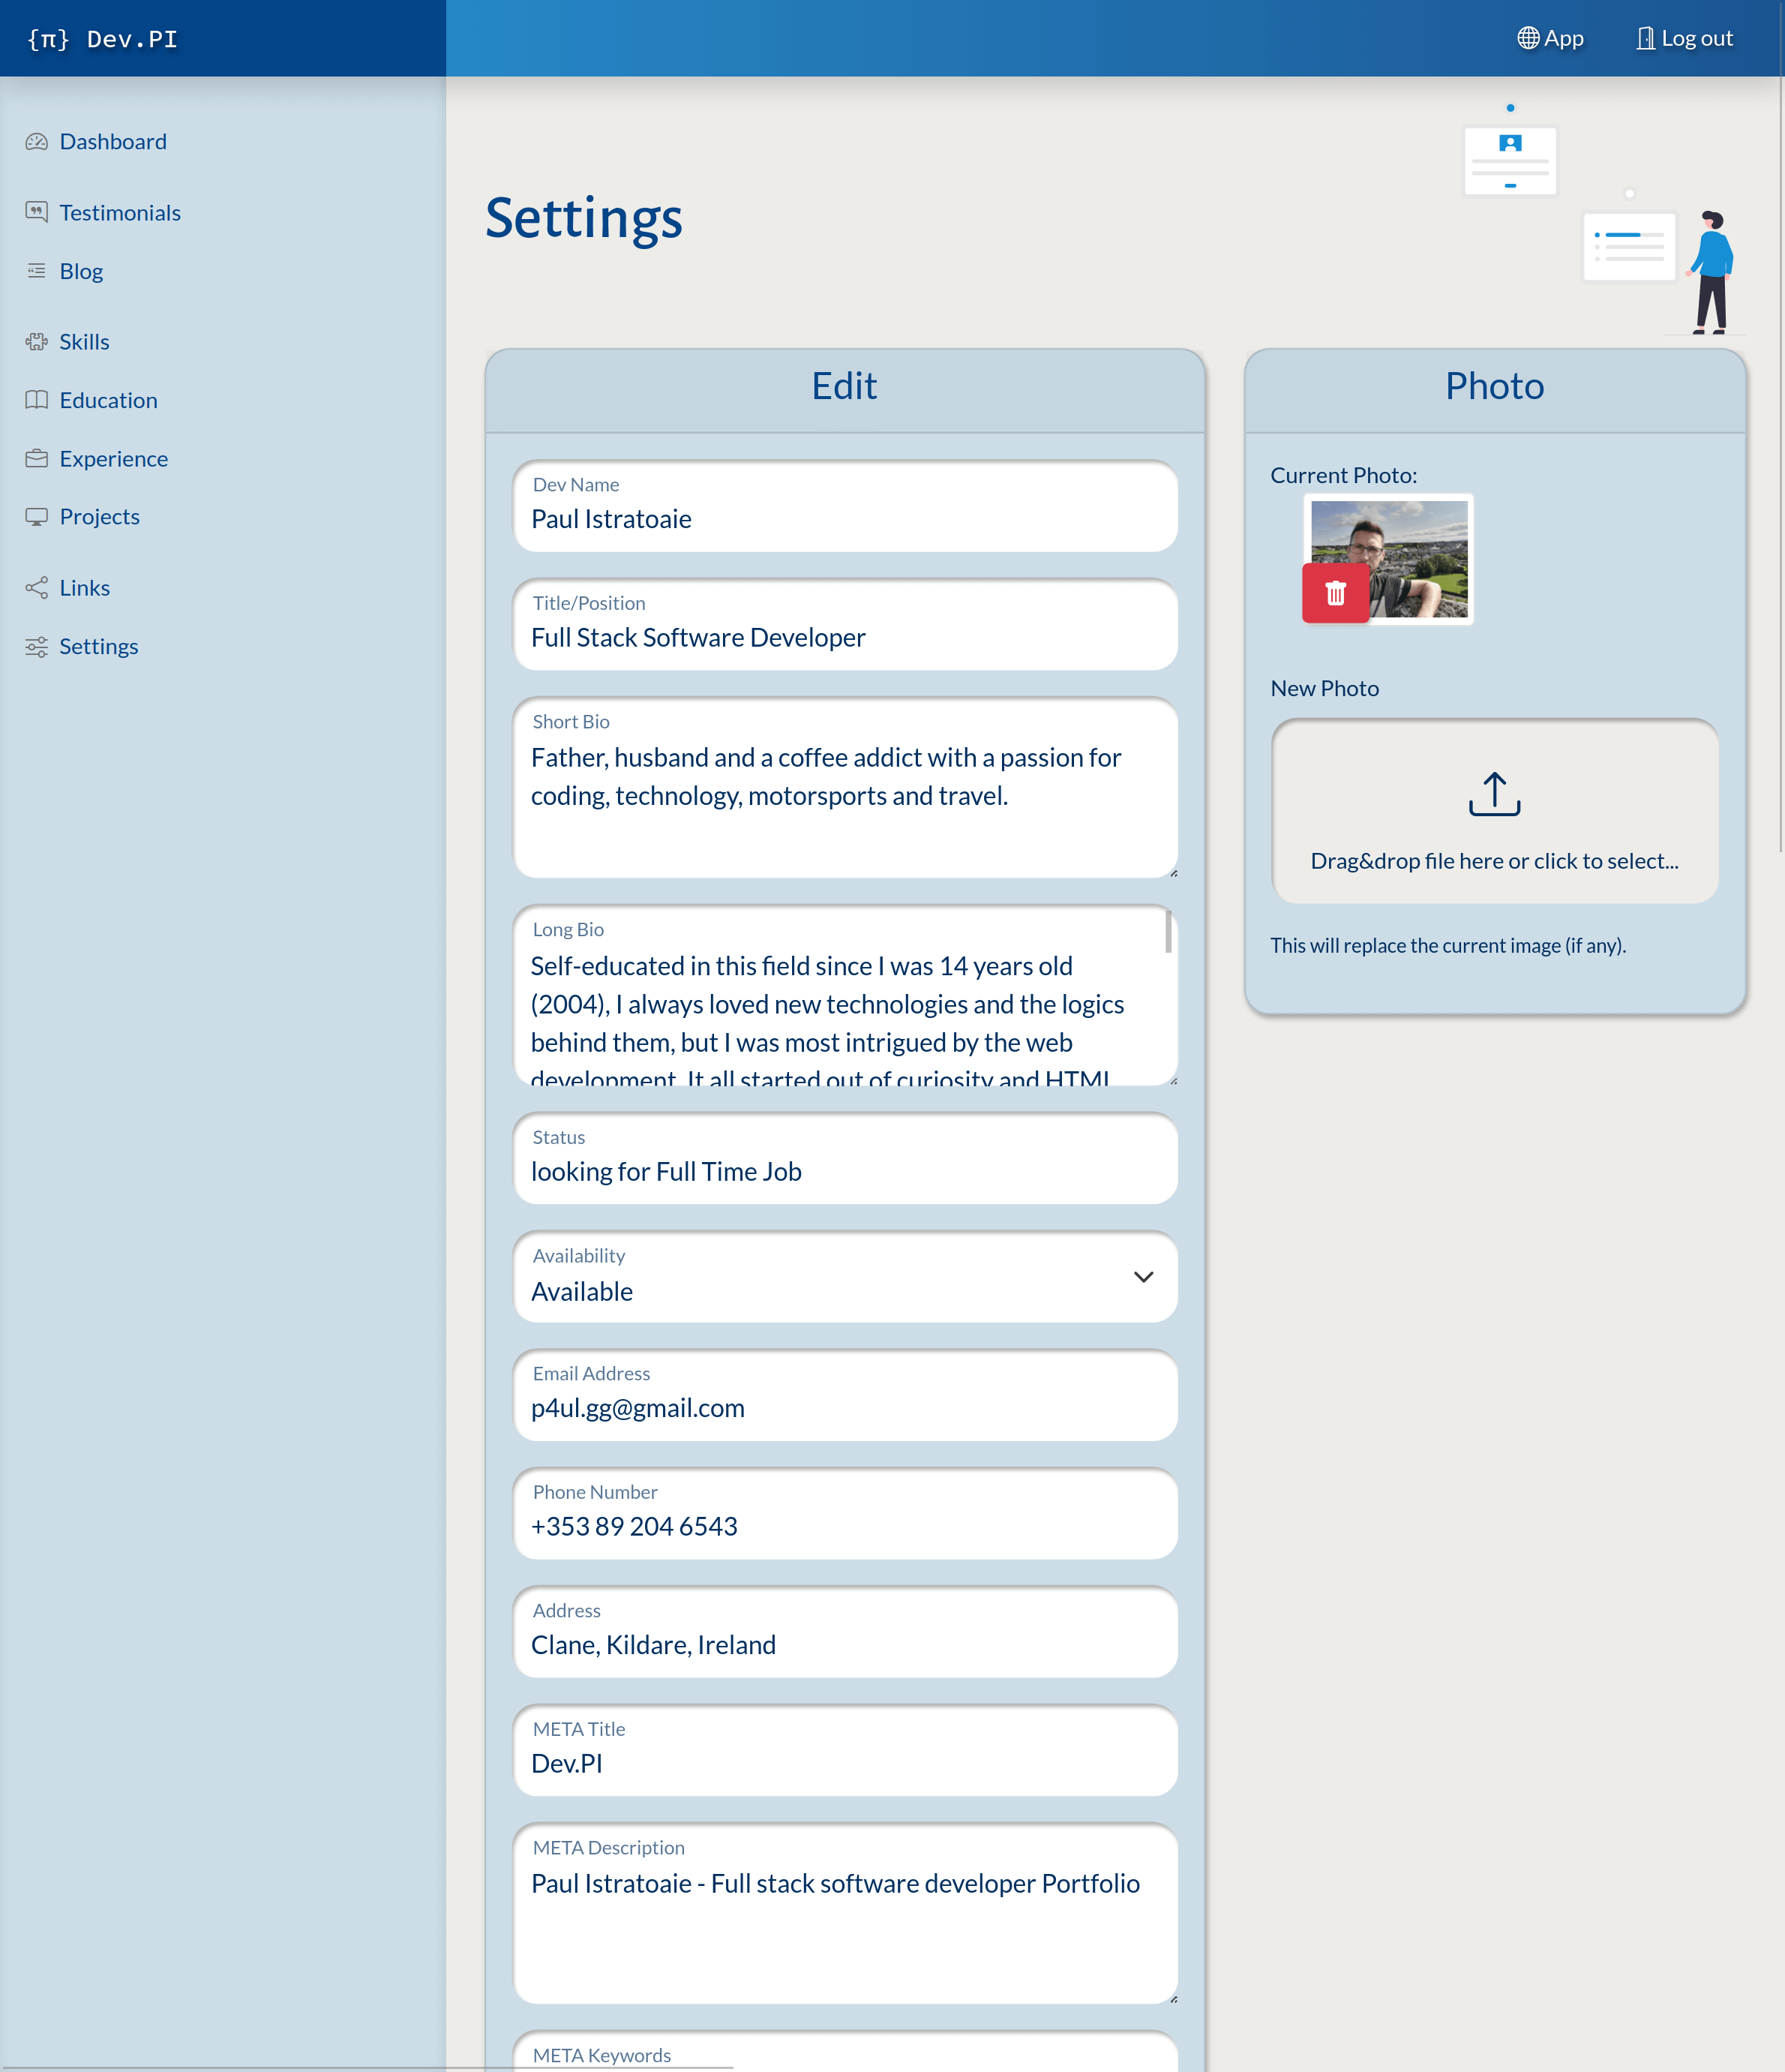Image resolution: width=1785 pixels, height=2072 pixels.
Task: Click the Edit panel title
Action: pos(844,387)
